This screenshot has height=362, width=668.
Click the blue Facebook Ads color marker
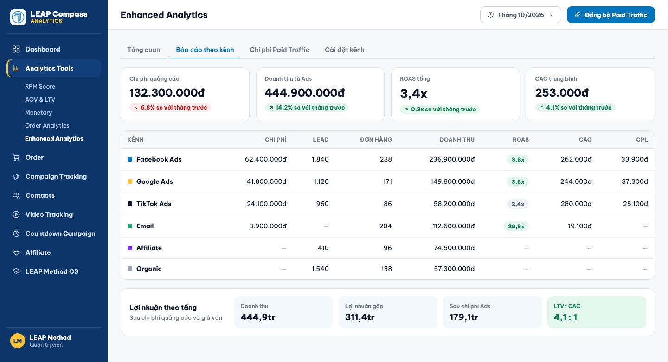[x=130, y=159]
